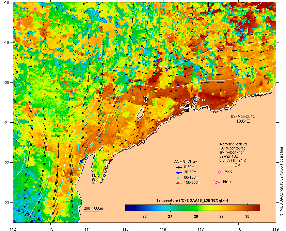Click the magenta Argo circle in legend
This screenshot has width=286, height=231.
tap(220, 172)
